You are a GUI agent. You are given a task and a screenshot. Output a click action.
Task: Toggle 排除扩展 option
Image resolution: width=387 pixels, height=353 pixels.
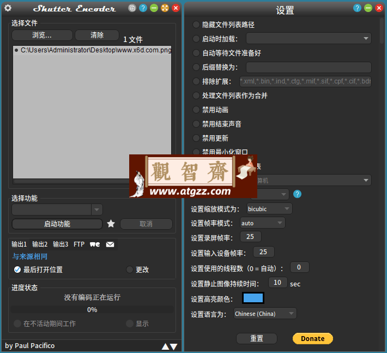[196, 81]
